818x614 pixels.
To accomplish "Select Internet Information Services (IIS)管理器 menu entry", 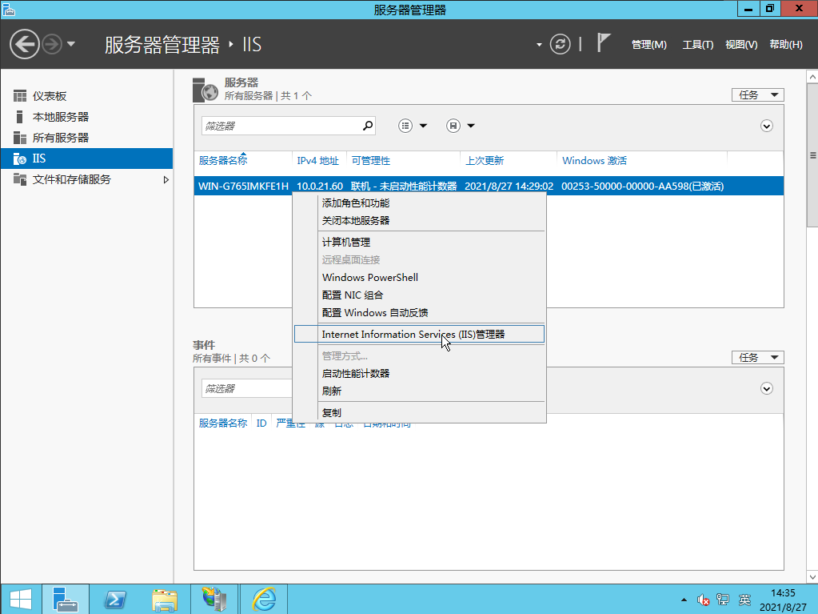I will click(413, 335).
